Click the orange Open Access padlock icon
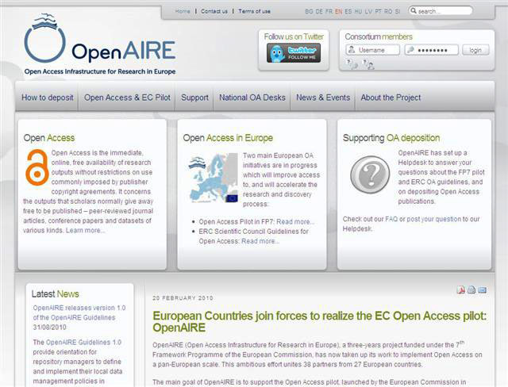 click(x=37, y=167)
